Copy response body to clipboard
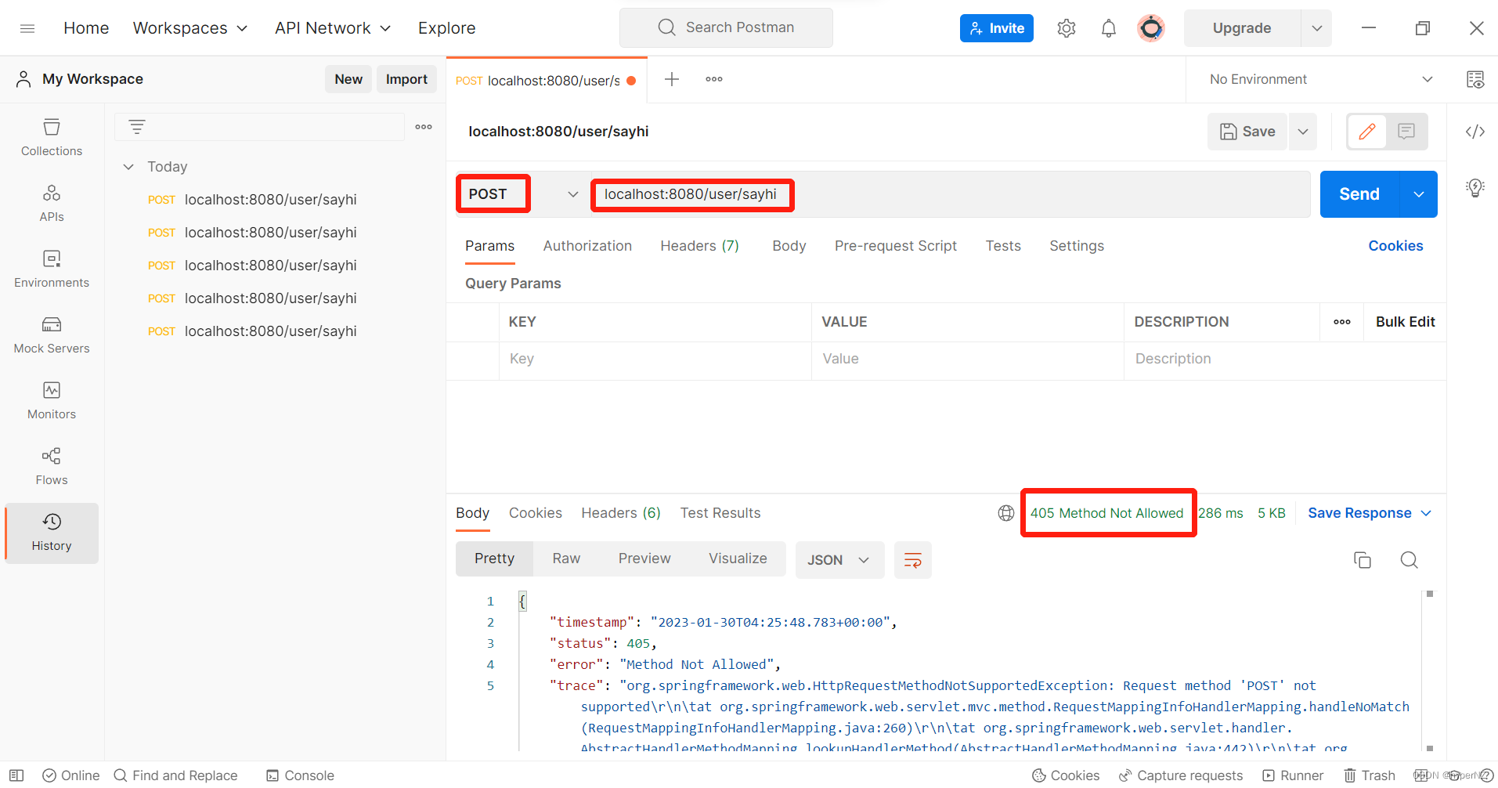Image resolution: width=1498 pixels, height=788 pixels. click(1363, 560)
